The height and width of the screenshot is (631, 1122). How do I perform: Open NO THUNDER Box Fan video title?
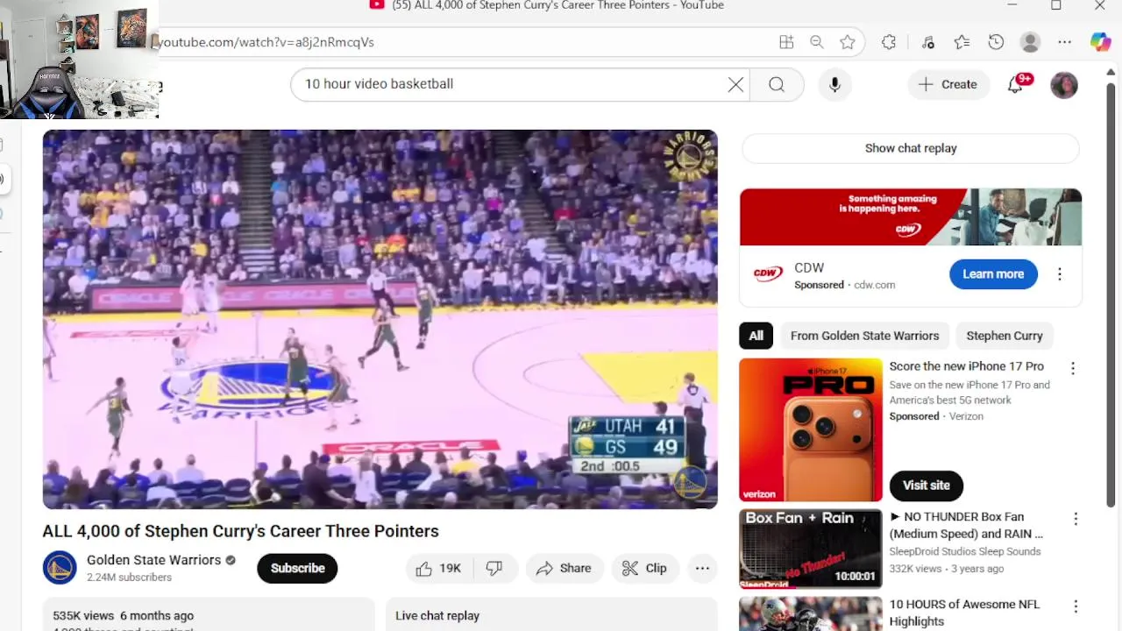(x=966, y=525)
